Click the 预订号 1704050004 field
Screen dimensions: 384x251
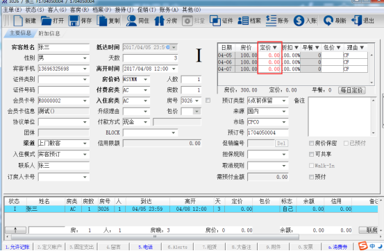(x=268, y=132)
